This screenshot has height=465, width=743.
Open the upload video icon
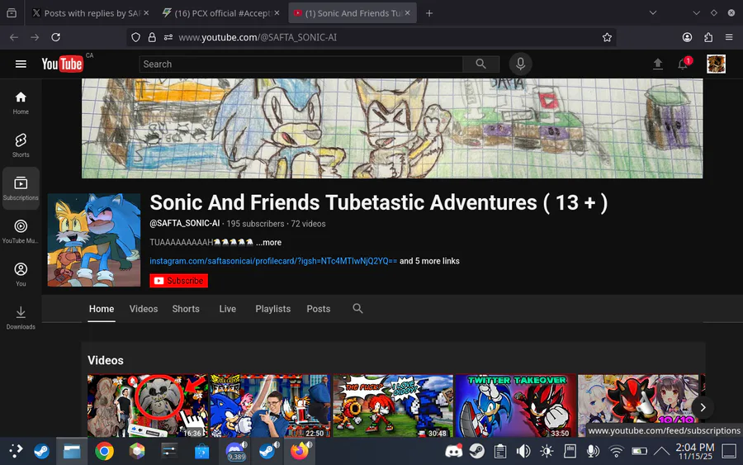pos(658,64)
